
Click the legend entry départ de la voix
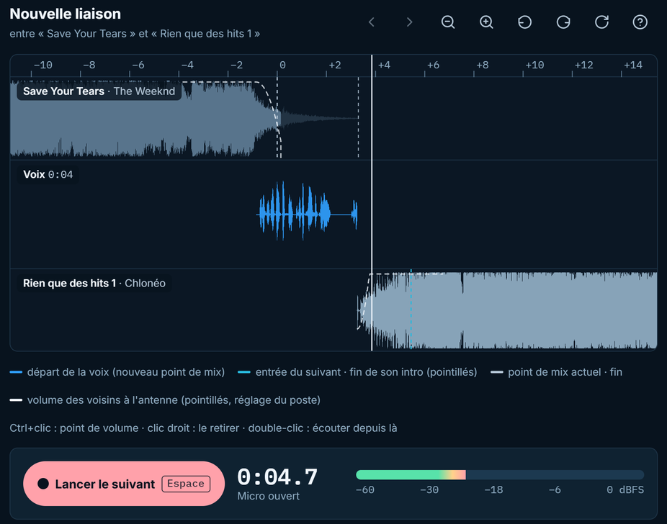tap(117, 372)
